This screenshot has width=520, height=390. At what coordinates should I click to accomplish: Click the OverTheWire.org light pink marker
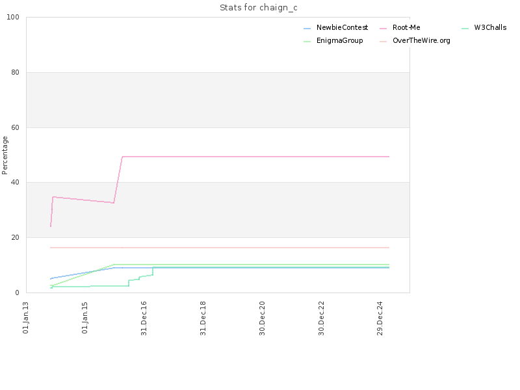pos(383,42)
